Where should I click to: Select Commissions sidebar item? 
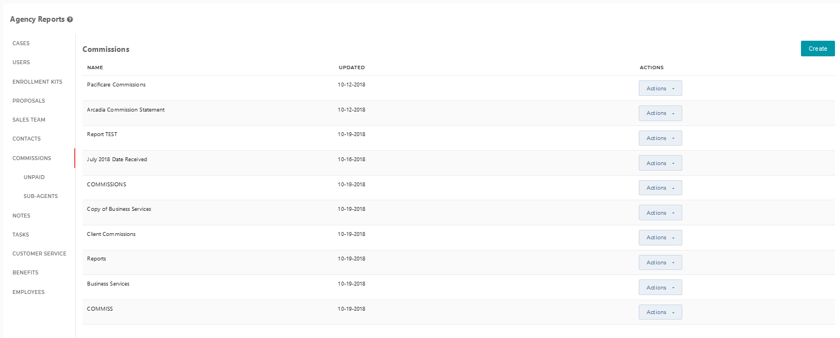(x=32, y=158)
